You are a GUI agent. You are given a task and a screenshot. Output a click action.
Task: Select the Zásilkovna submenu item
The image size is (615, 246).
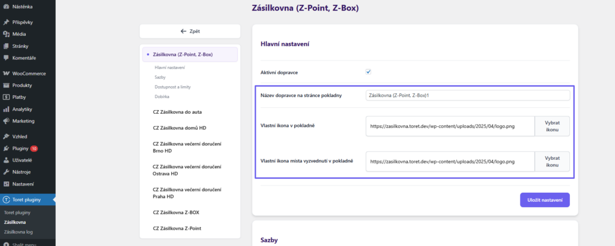15,222
